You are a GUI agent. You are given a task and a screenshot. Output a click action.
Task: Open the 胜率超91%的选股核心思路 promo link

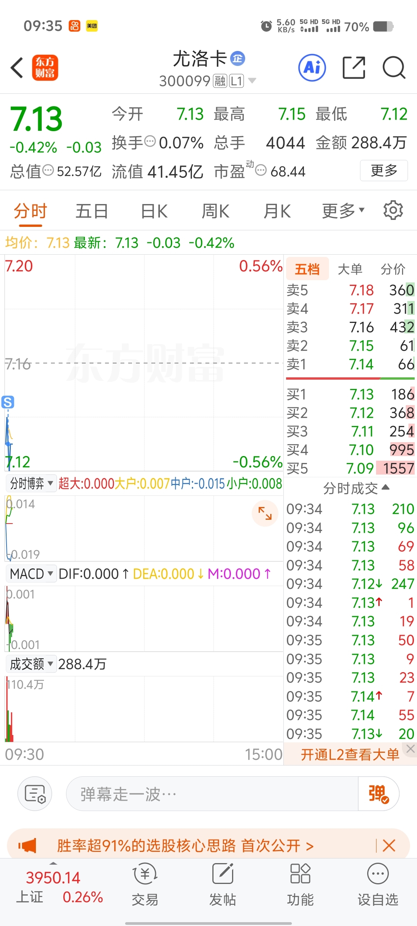pyautogui.click(x=185, y=846)
